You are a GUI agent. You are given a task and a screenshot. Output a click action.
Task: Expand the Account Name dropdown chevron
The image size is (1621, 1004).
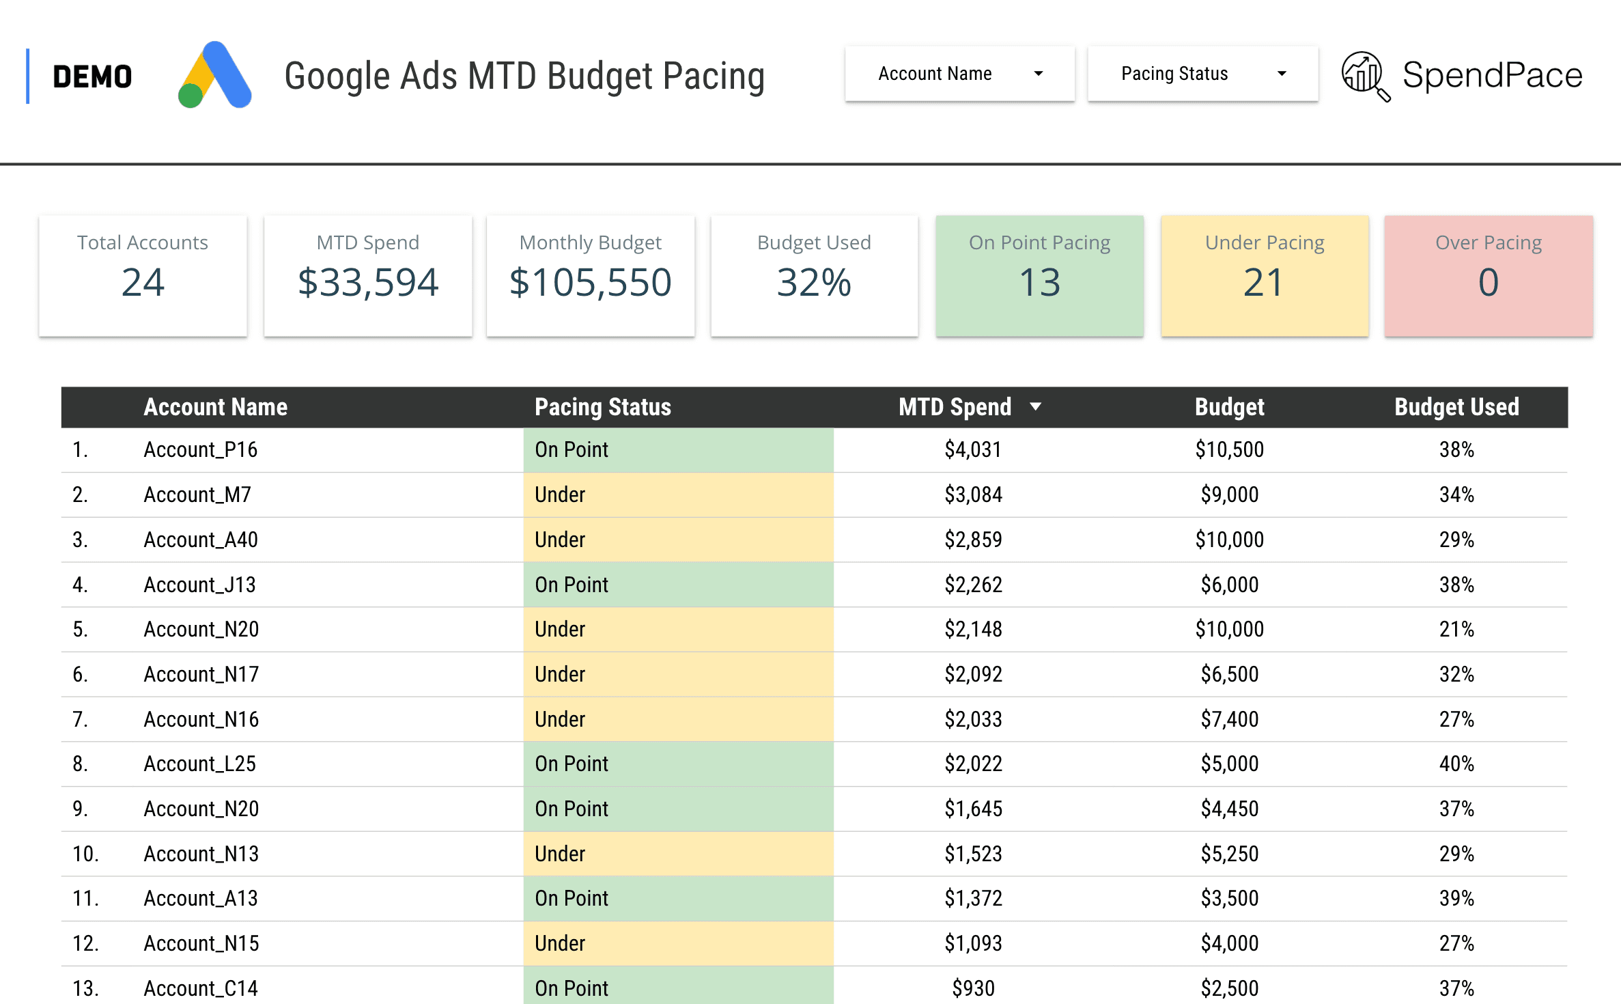[1039, 74]
